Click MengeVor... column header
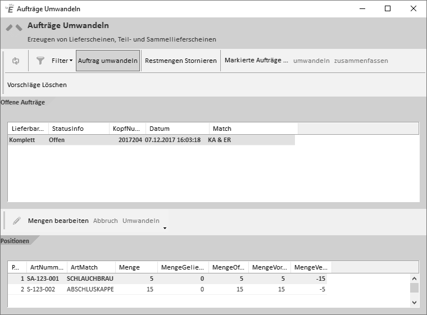The image size is (427, 315). (270, 267)
